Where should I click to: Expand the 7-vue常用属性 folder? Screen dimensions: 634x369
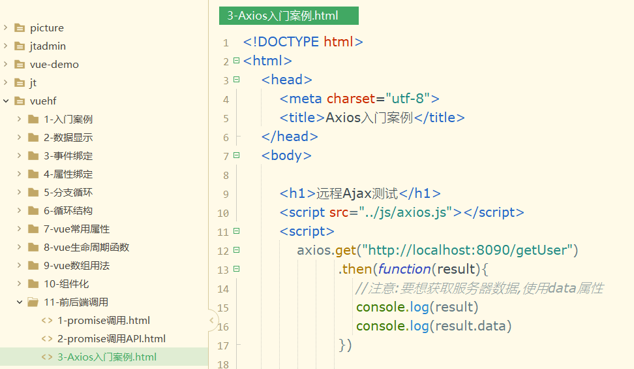[x=19, y=229]
